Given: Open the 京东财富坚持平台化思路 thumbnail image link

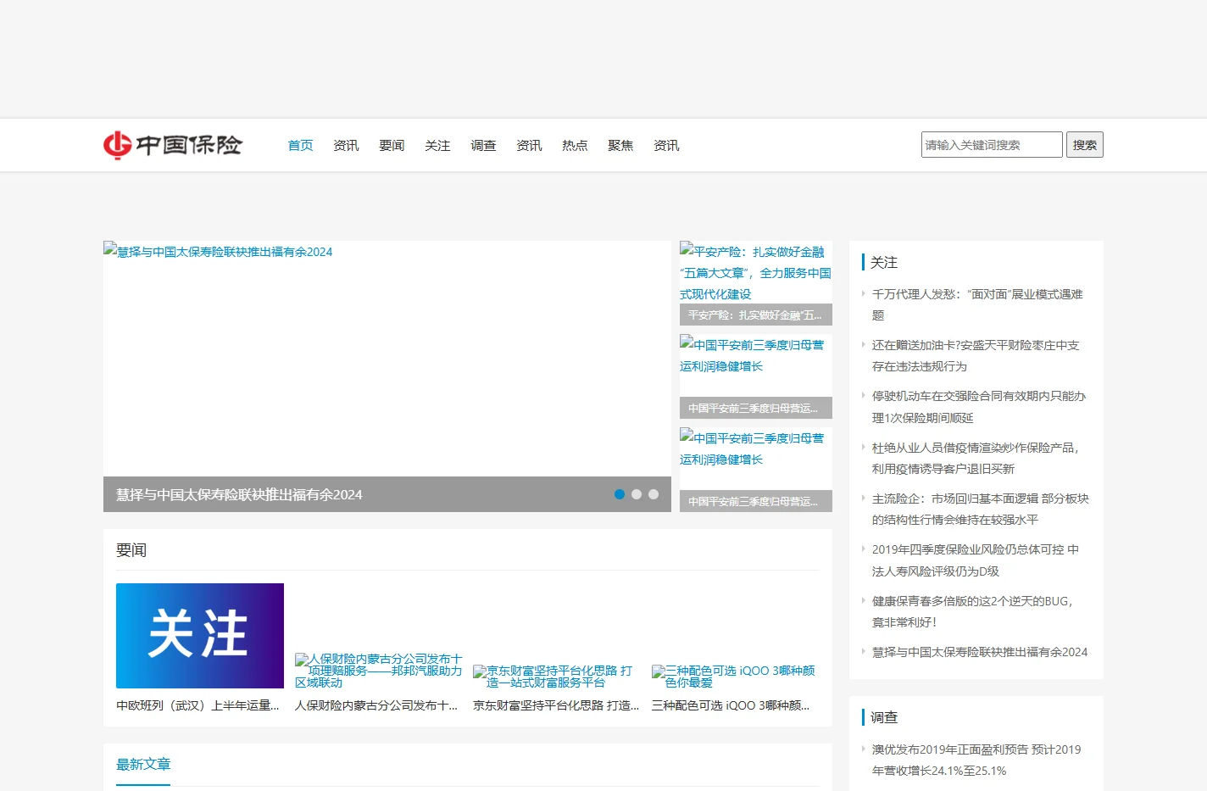Looking at the screenshot, I should [557, 677].
